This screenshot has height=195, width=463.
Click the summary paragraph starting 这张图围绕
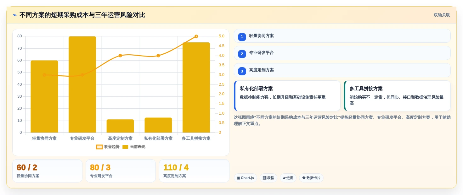click(x=342, y=121)
